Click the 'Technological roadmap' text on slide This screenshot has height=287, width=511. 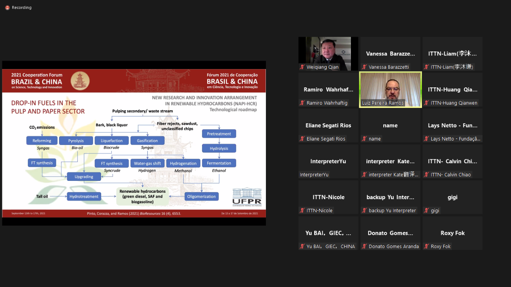click(x=233, y=109)
